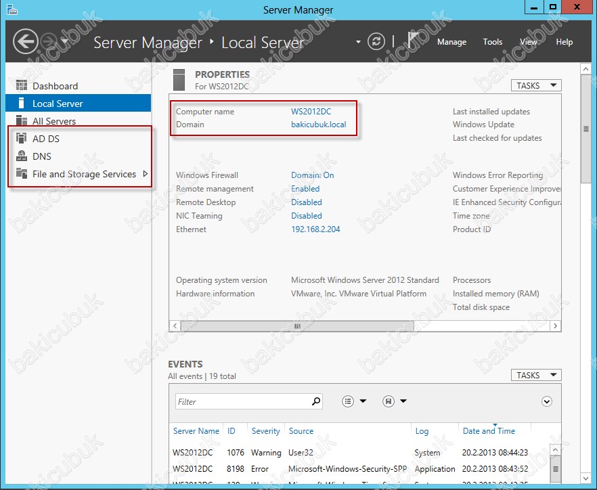Sort events by Log column
The image size is (597, 490).
point(422,431)
